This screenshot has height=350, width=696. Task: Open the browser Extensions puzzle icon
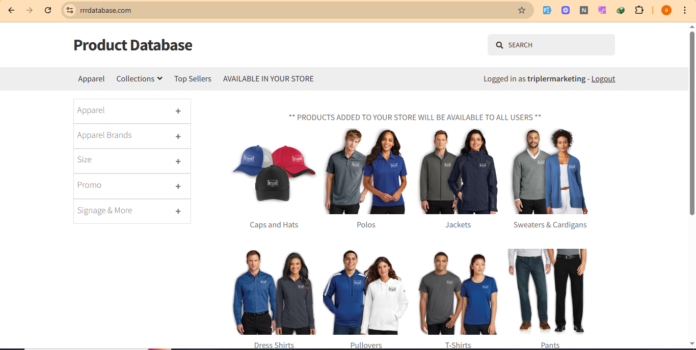click(x=639, y=10)
